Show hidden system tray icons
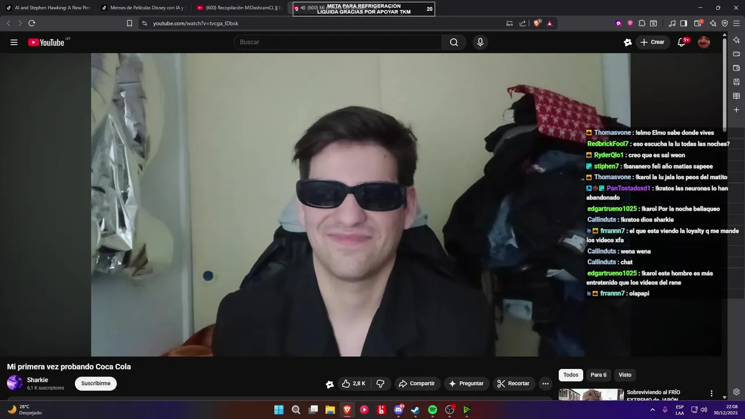The width and height of the screenshot is (745, 419). (652, 410)
